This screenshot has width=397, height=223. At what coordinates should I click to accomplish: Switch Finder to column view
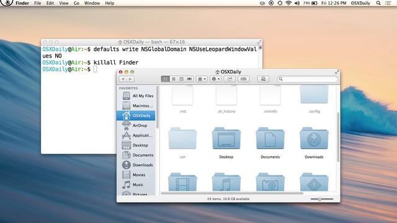181,79
